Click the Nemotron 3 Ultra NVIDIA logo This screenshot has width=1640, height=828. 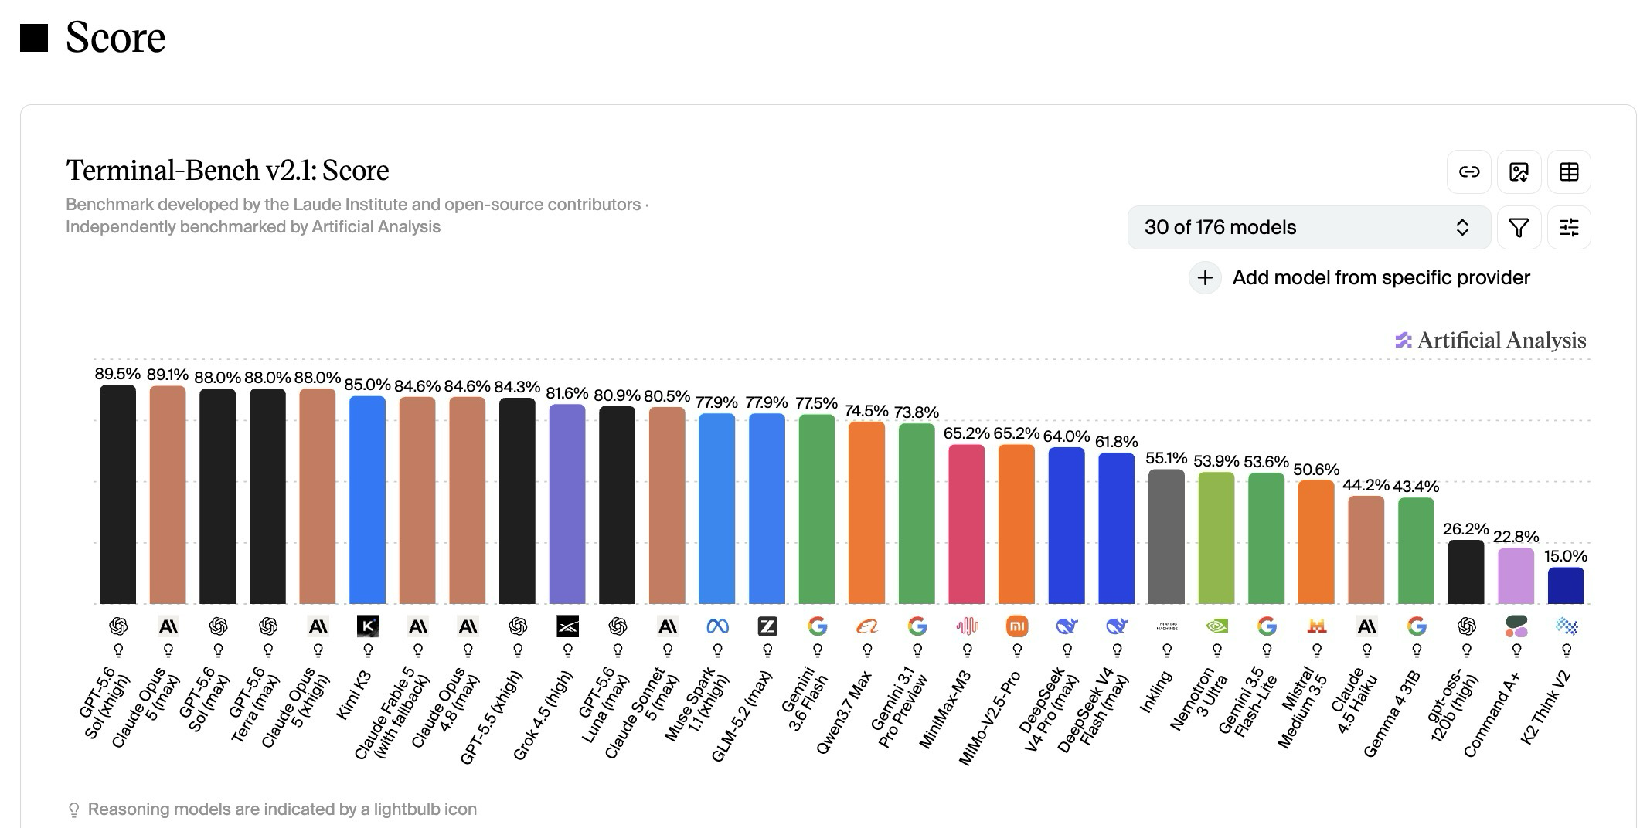tap(1216, 626)
